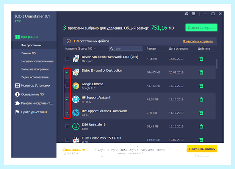Open Редко используемые category
This screenshot has width=235, height=169.
click(x=35, y=77)
